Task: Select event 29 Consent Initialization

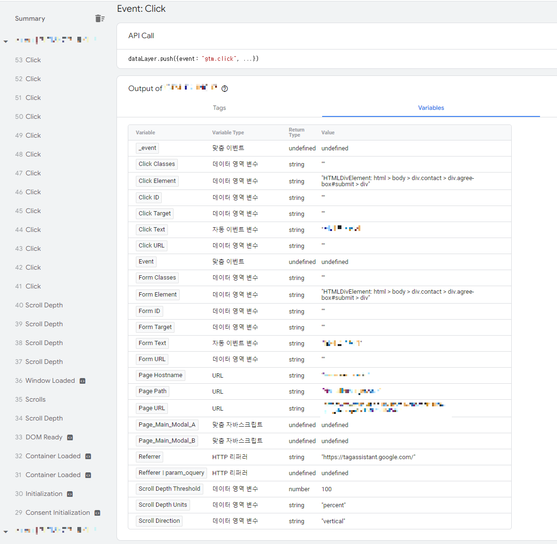Action: pyautogui.click(x=52, y=512)
